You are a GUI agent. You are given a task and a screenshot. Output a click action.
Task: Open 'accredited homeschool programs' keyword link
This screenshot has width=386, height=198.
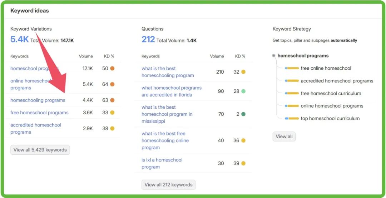36,128
